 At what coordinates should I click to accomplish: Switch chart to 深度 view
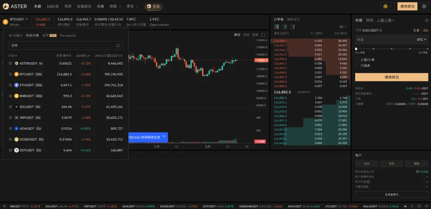pyautogui.click(x=246, y=35)
